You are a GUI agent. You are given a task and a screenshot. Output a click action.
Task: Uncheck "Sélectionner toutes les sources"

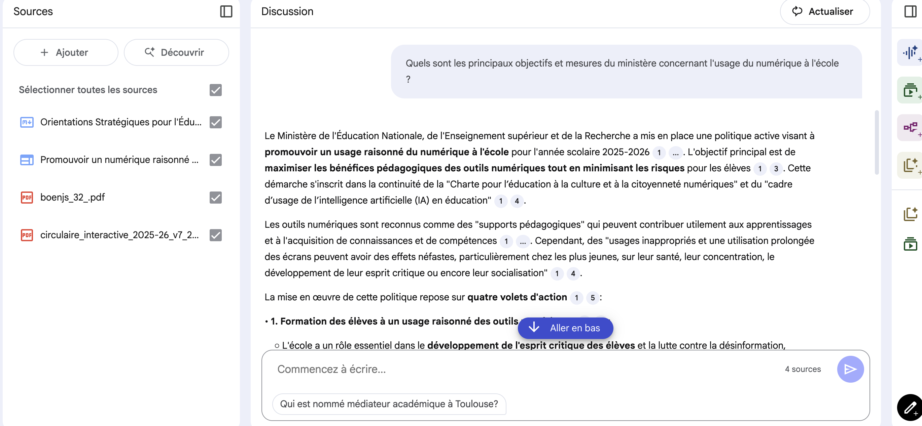click(x=215, y=90)
